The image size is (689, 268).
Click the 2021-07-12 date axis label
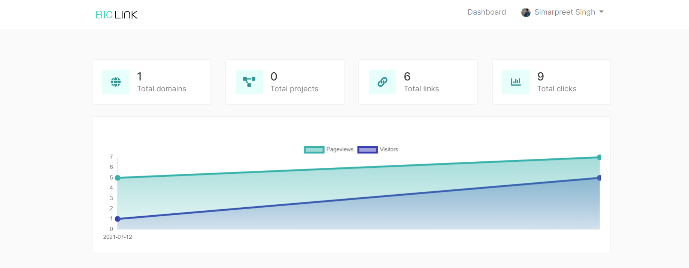pos(118,237)
